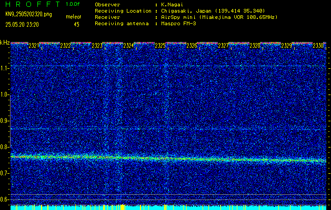Click the 1.1 frequency axis label
This screenshot has height=210, width=331.
pos(5,68)
